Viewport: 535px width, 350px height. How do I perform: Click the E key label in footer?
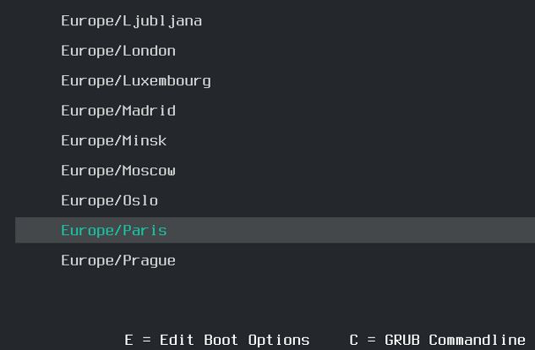click(128, 340)
